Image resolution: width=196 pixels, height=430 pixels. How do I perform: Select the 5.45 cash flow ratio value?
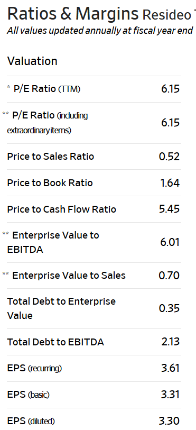pos(169,209)
